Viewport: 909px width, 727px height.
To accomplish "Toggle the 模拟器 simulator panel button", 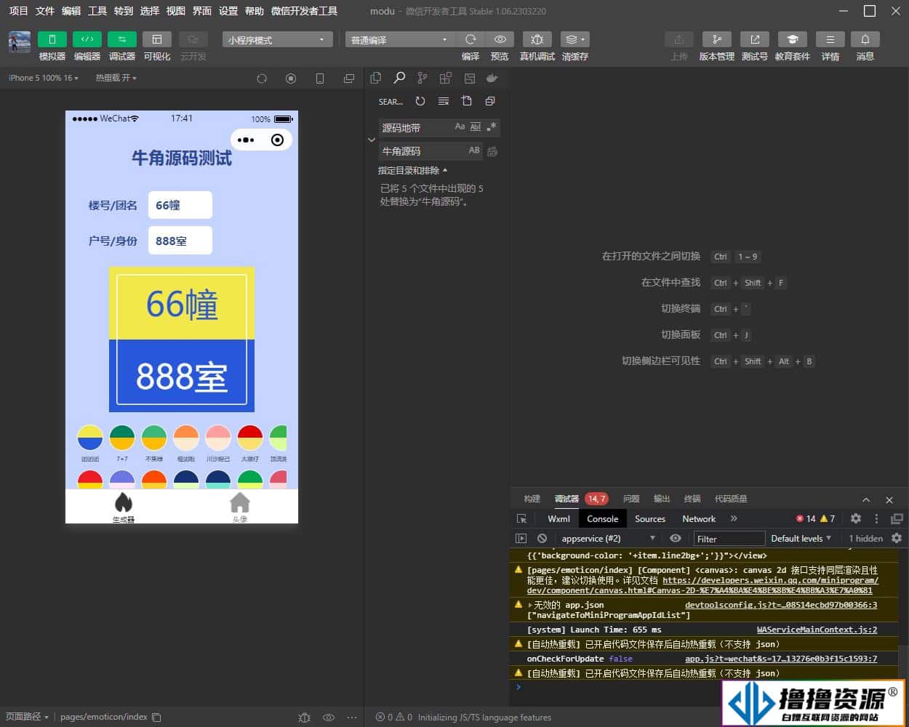I will coord(52,39).
